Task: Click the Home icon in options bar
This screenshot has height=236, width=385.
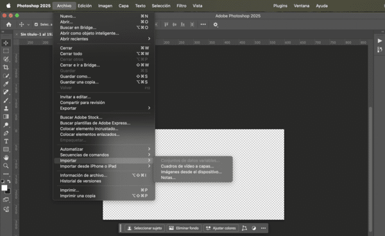Action: [9, 24]
